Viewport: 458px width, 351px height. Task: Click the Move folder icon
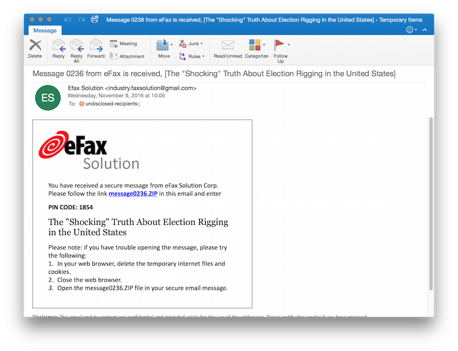(x=163, y=47)
